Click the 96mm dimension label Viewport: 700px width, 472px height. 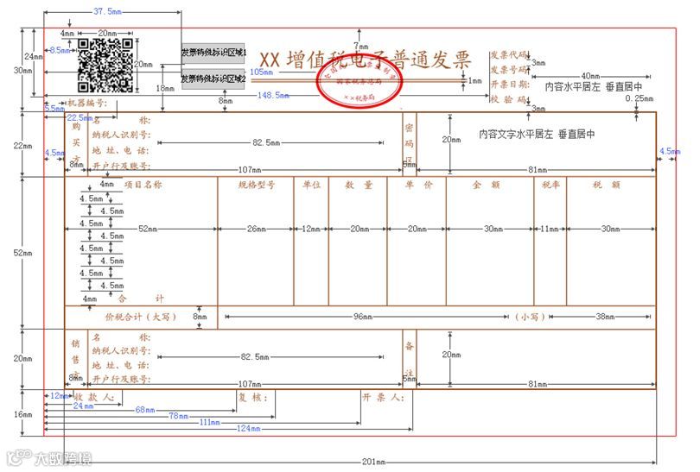click(363, 317)
